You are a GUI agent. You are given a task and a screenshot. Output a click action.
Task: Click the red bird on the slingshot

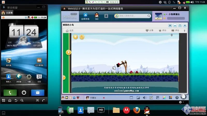click(x=119, y=65)
